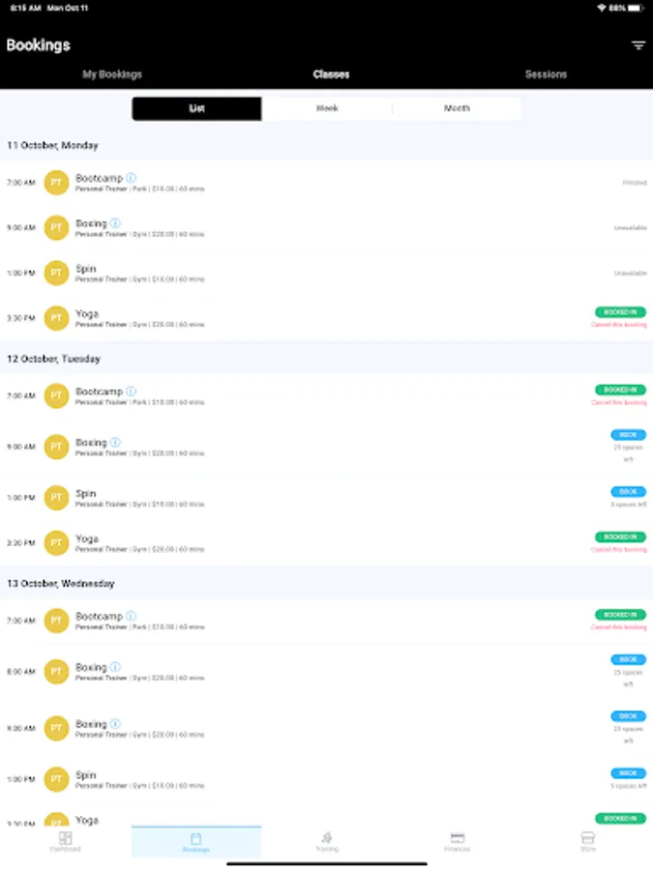This screenshot has height=870, width=653.
Task: Open the Store icon in bottom navigation
Action: point(588,838)
